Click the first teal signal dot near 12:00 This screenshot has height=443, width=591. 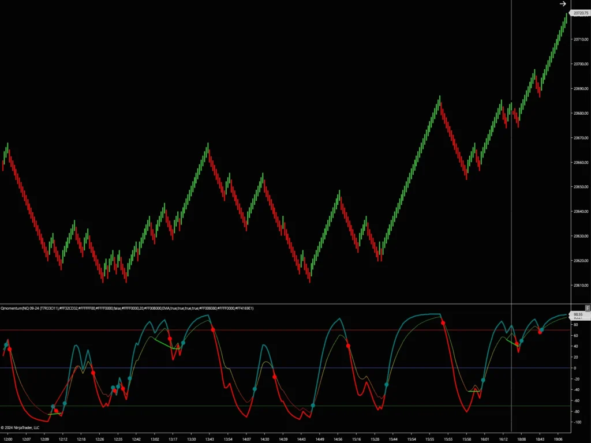[x=6, y=345]
